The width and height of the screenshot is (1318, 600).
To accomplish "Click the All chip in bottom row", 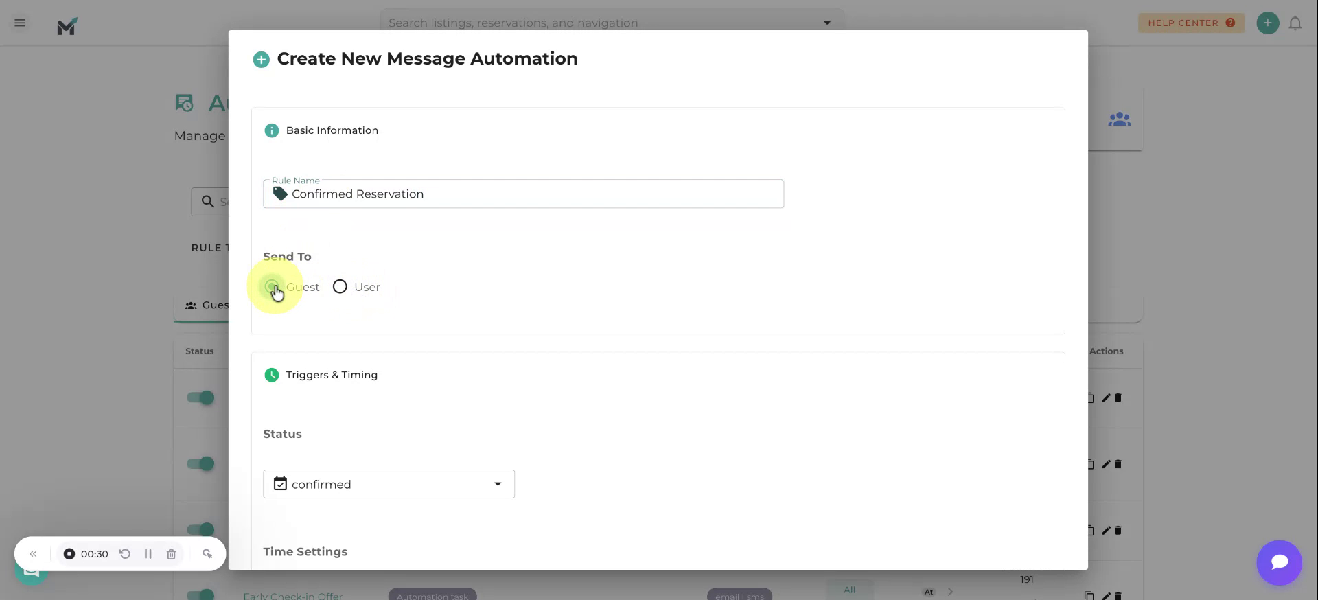I will coord(850,590).
